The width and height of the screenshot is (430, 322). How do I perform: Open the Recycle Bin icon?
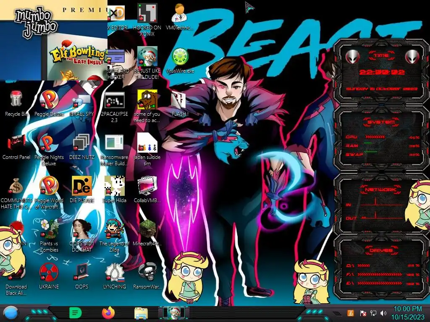click(x=16, y=99)
